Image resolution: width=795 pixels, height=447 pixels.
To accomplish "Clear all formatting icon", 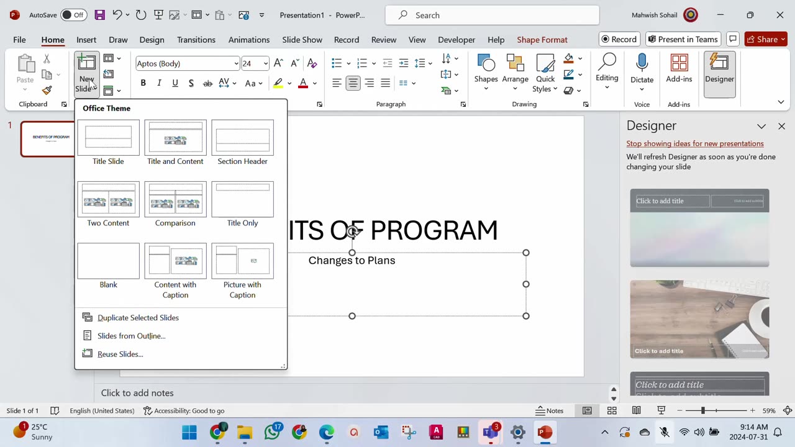I will click(312, 63).
